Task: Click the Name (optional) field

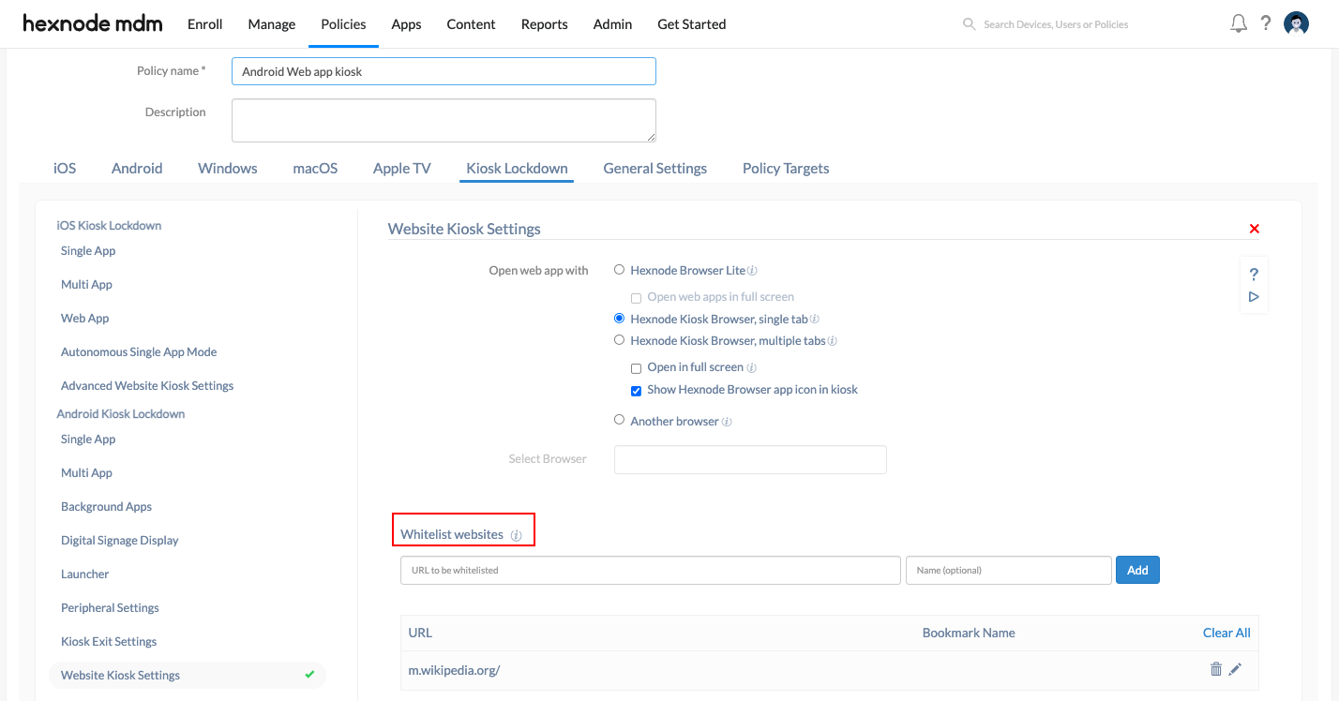Action: [1009, 570]
